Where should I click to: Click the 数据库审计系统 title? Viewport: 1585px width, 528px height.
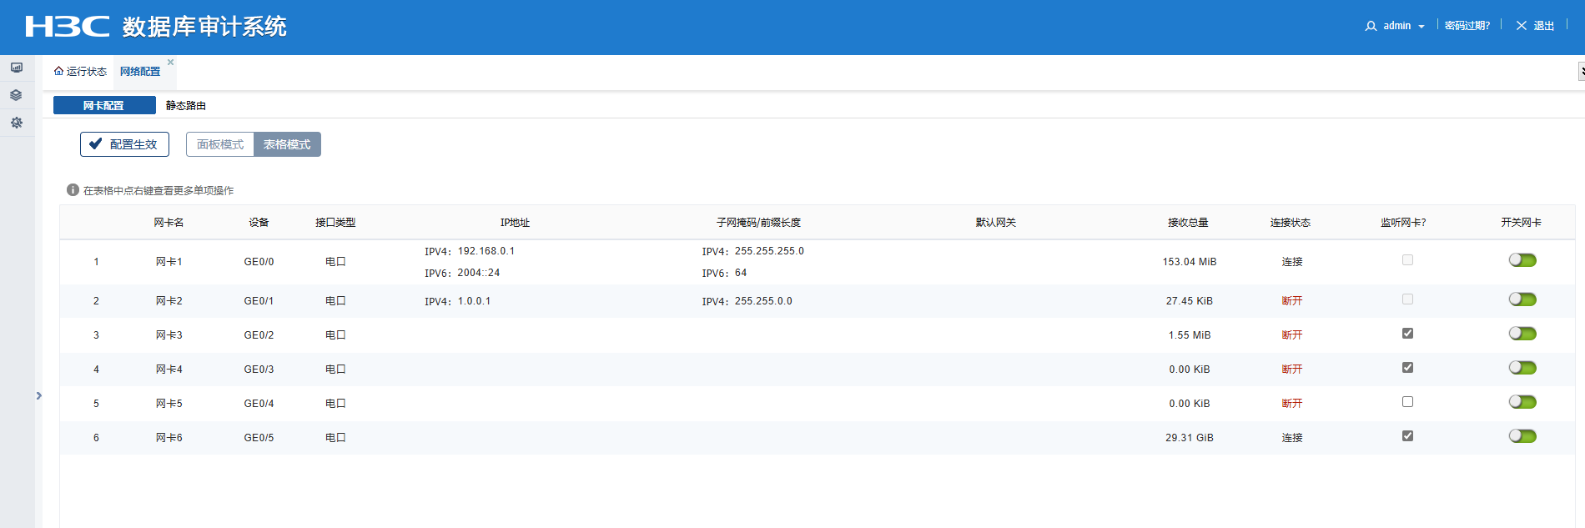coord(204,27)
